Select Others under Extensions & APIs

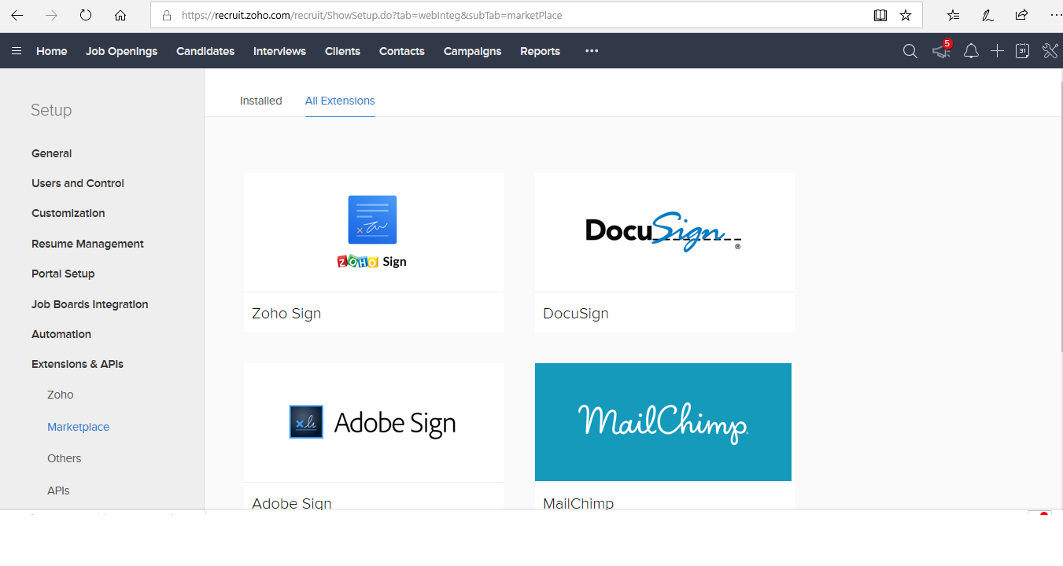pyautogui.click(x=65, y=458)
